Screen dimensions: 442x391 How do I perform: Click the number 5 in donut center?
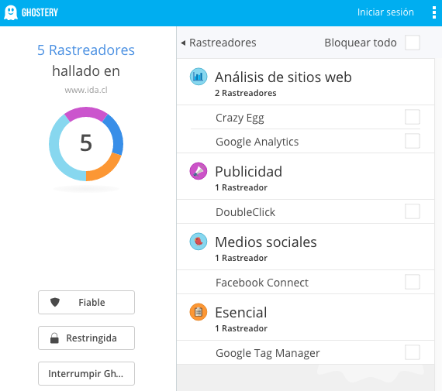click(86, 142)
